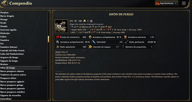Click the unit list scrollbar thumb
This screenshot has height=102, width=192.
point(48,39)
